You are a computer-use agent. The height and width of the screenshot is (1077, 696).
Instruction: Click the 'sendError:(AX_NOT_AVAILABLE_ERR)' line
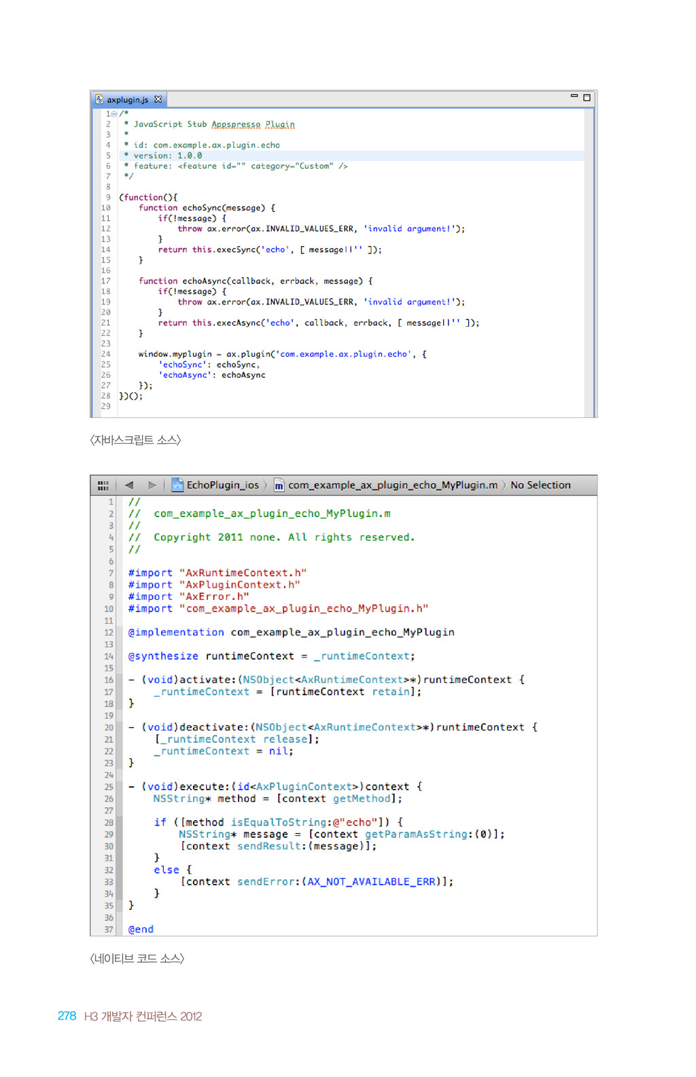[317, 882]
